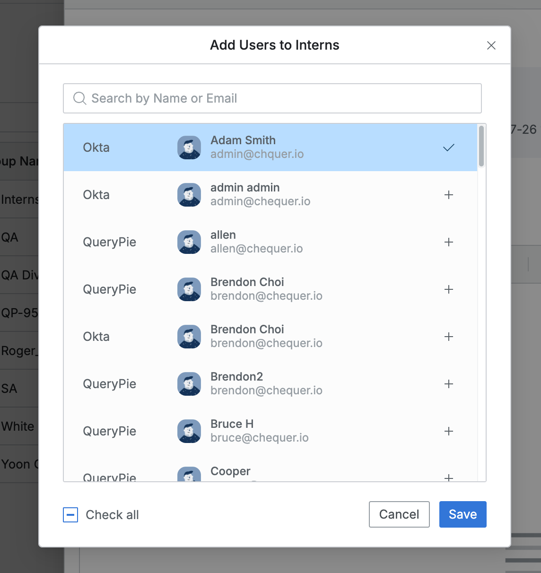This screenshot has height=573, width=541.
Task: Add allen using the plus icon
Action: [449, 242]
